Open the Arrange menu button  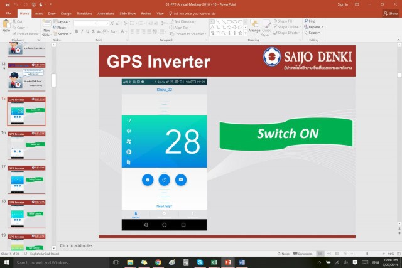(x=254, y=28)
